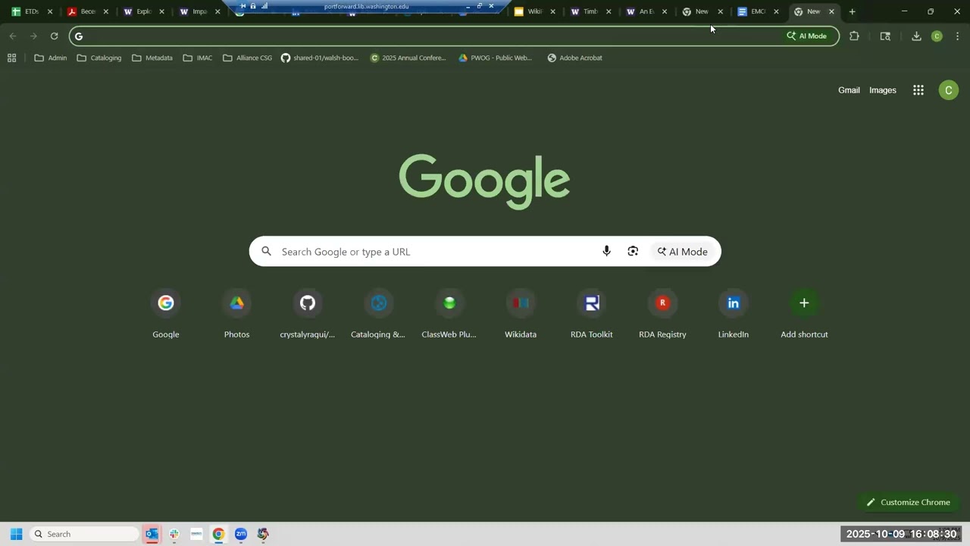Expand the Metadata bookmarks folder
This screenshot has height=546, width=970.
[152, 58]
